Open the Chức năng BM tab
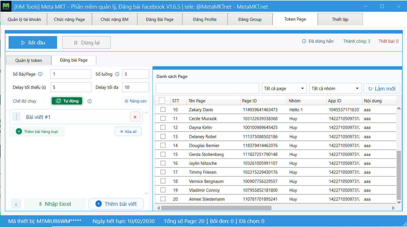This screenshot has width=407, height=227. 115,19
